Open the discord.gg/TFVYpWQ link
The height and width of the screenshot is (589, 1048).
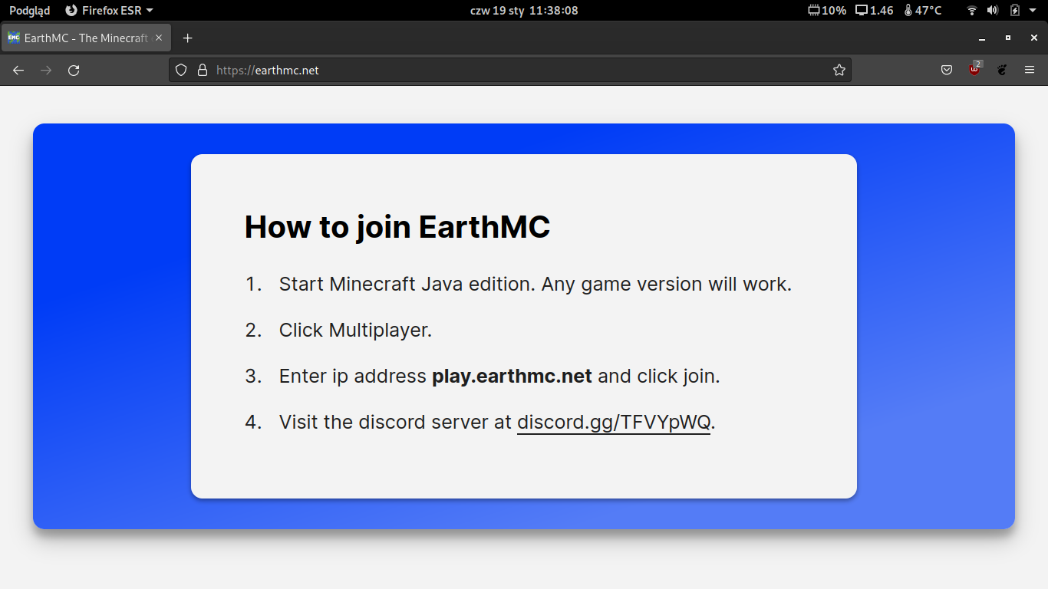613,422
